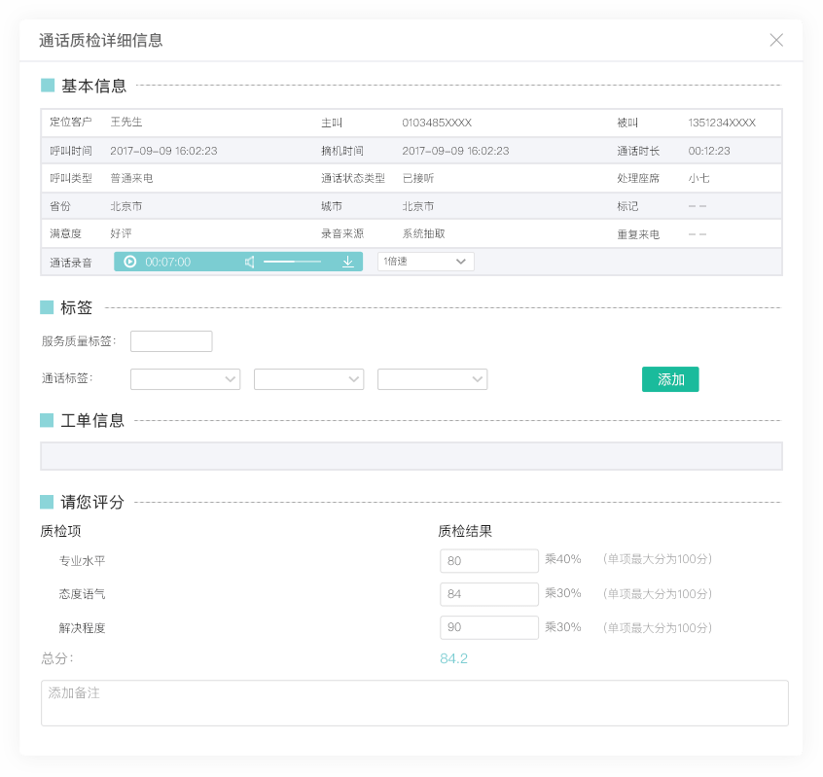The width and height of the screenshot is (823, 777).
Task: Click the 解决程度 score field
Action: click(x=489, y=627)
